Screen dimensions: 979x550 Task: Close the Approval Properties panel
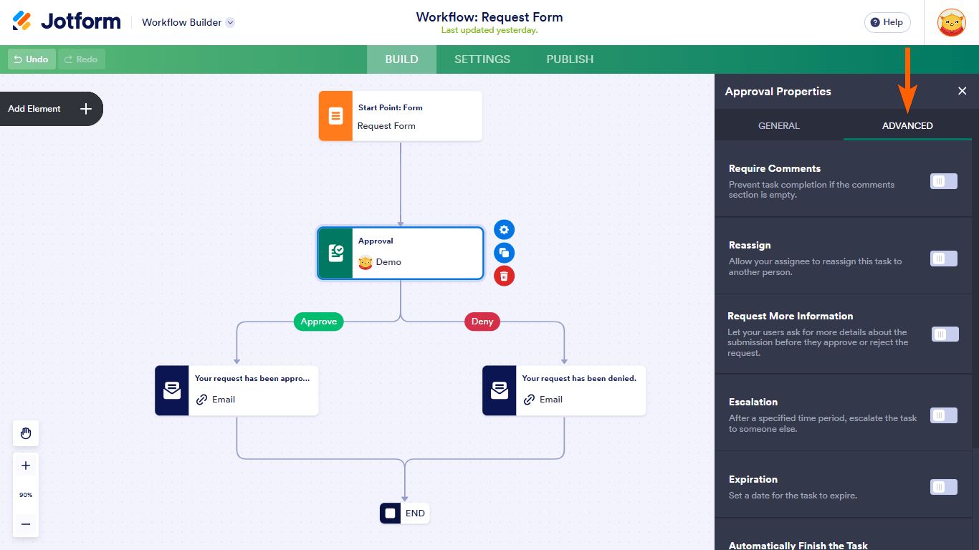[963, 91]
